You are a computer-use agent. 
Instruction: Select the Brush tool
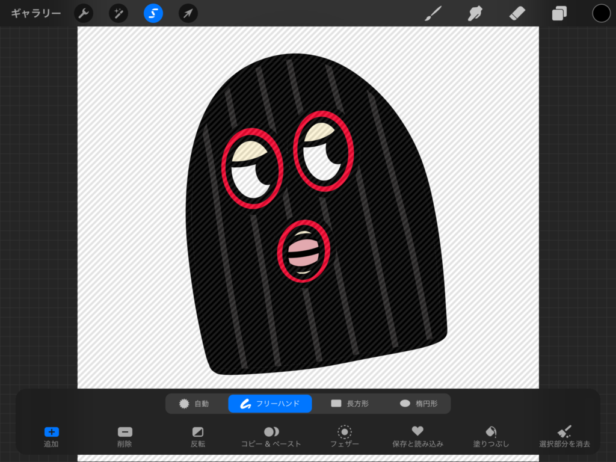point(433,13)
